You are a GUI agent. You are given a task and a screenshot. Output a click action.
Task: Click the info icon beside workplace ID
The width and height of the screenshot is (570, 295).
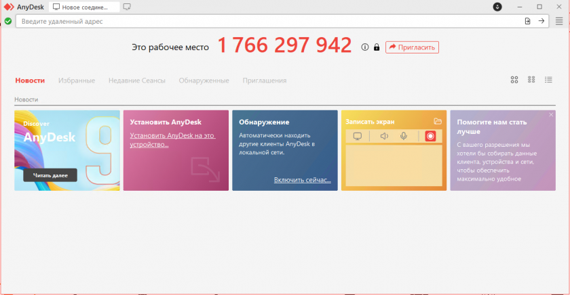coord(365,47)
